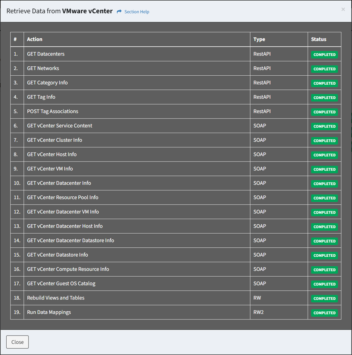Screen dimensions: 352x355
Task: Click COMPLETED badge for Run Data Mappings
Action: click(324, 312)
